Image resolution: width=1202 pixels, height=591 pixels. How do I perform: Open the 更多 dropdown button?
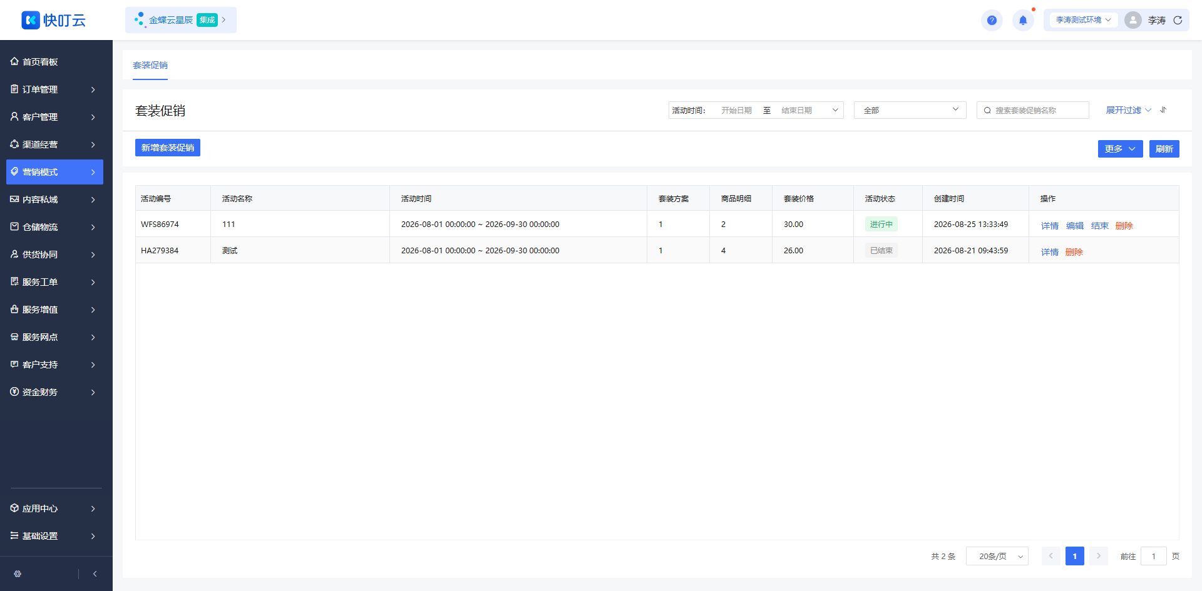point(1120,149)
